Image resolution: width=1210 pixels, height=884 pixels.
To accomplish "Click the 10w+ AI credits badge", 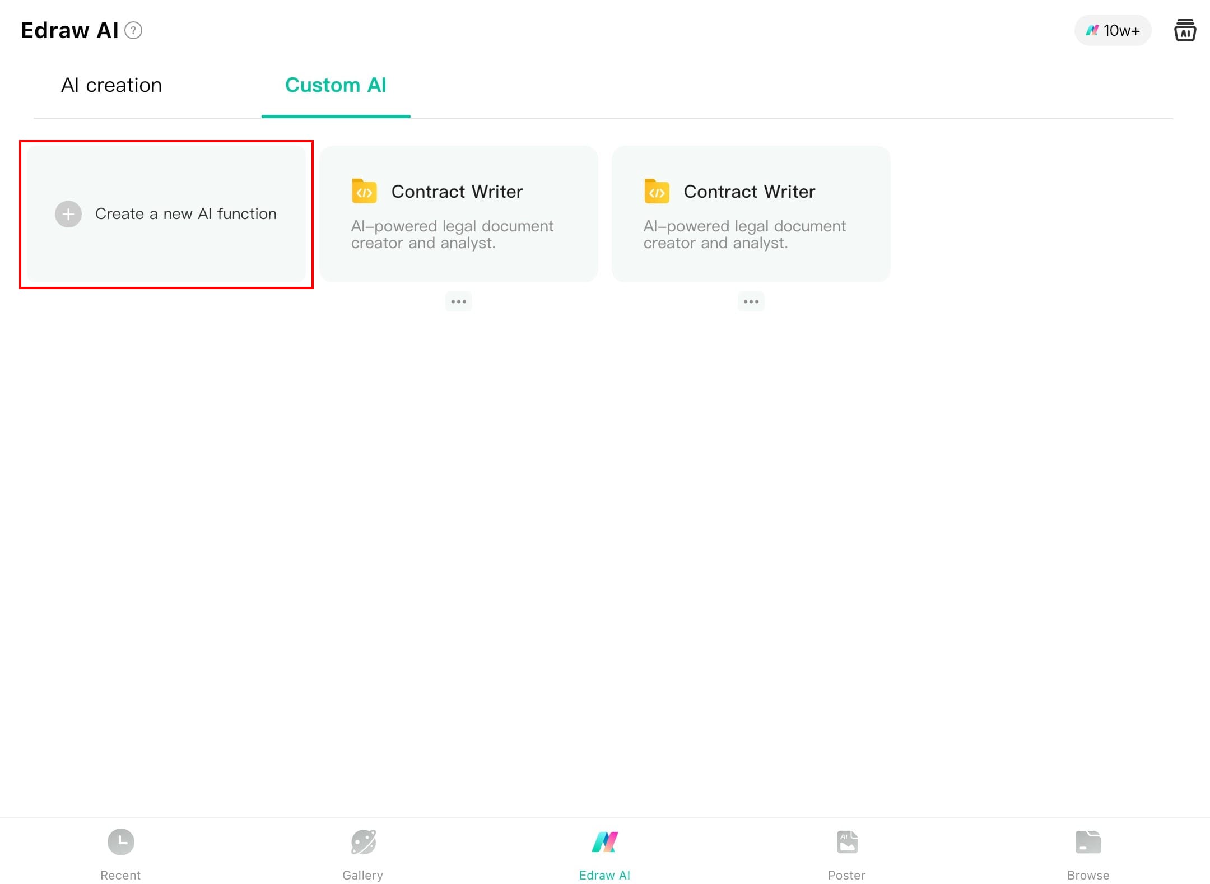I will point(1113,30).
